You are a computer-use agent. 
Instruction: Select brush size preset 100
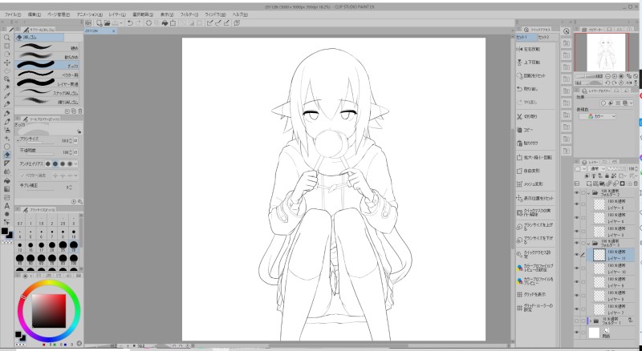pyautogui.click(x=74, y=258)
